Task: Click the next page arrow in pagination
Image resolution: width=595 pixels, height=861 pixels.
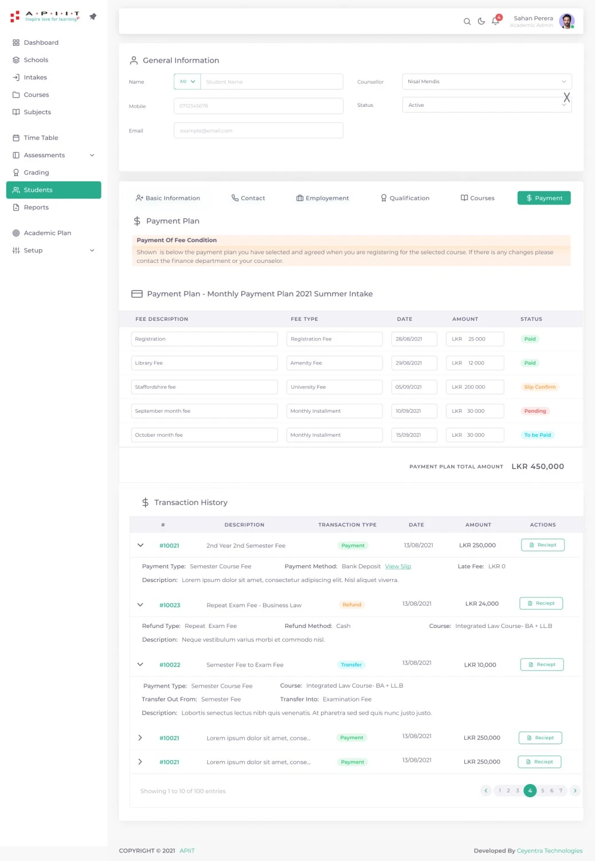Action: [575, 791]
